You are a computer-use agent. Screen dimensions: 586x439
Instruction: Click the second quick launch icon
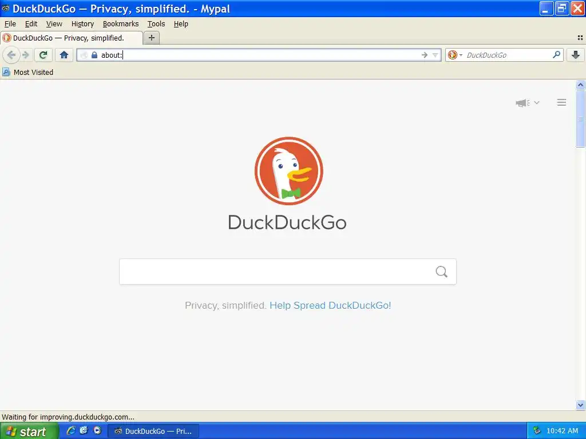tap(84, 431)
